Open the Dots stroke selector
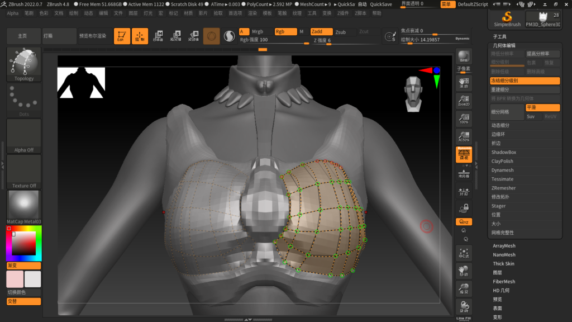The height and width of the screenshot is (322, 572). coord(23,100)
